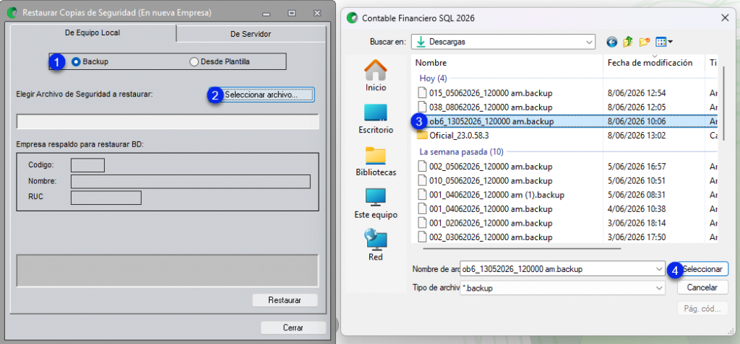Open Bibliotecas in places sidebar
This screenshot has width=740, height=344.
tap(376, 161)
